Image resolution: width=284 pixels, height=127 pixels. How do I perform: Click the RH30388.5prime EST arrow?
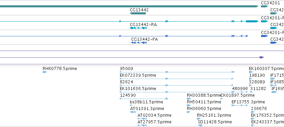189,99
